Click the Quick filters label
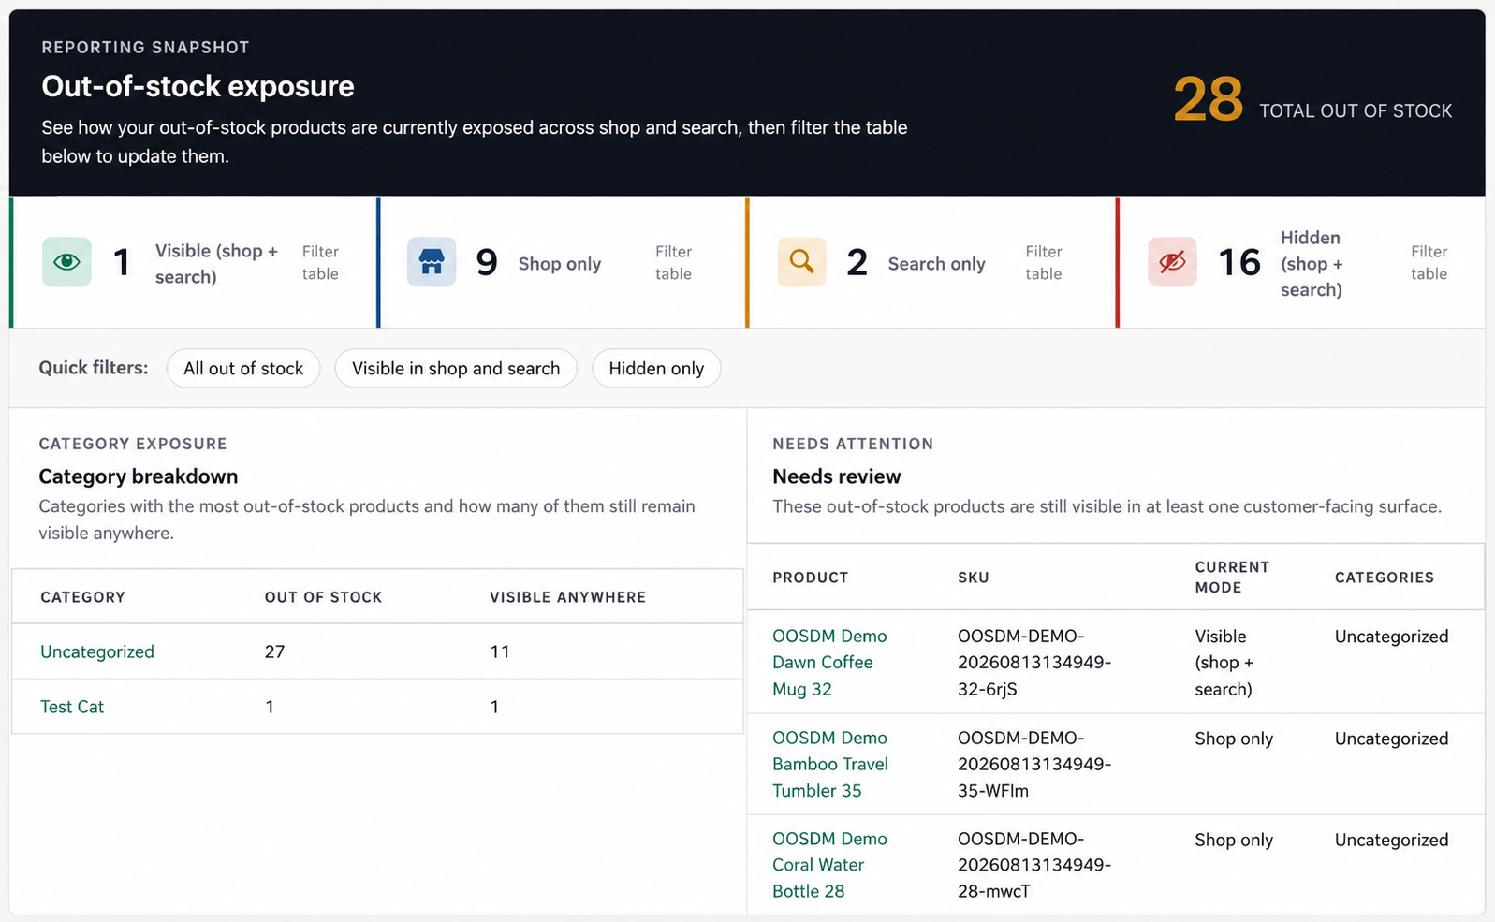Screen dimensions: 1495x922 point(94,368)
